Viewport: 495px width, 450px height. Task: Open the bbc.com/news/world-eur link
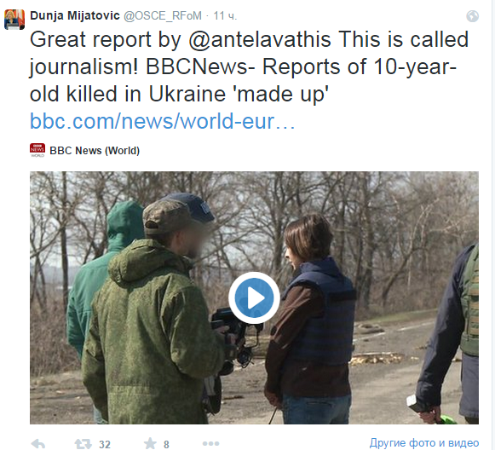[162, 121]
